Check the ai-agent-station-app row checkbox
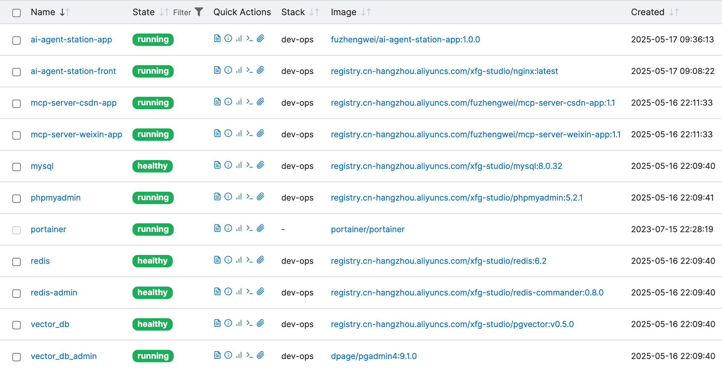Screen dimensions: 722x372 (x=16, y=40)
